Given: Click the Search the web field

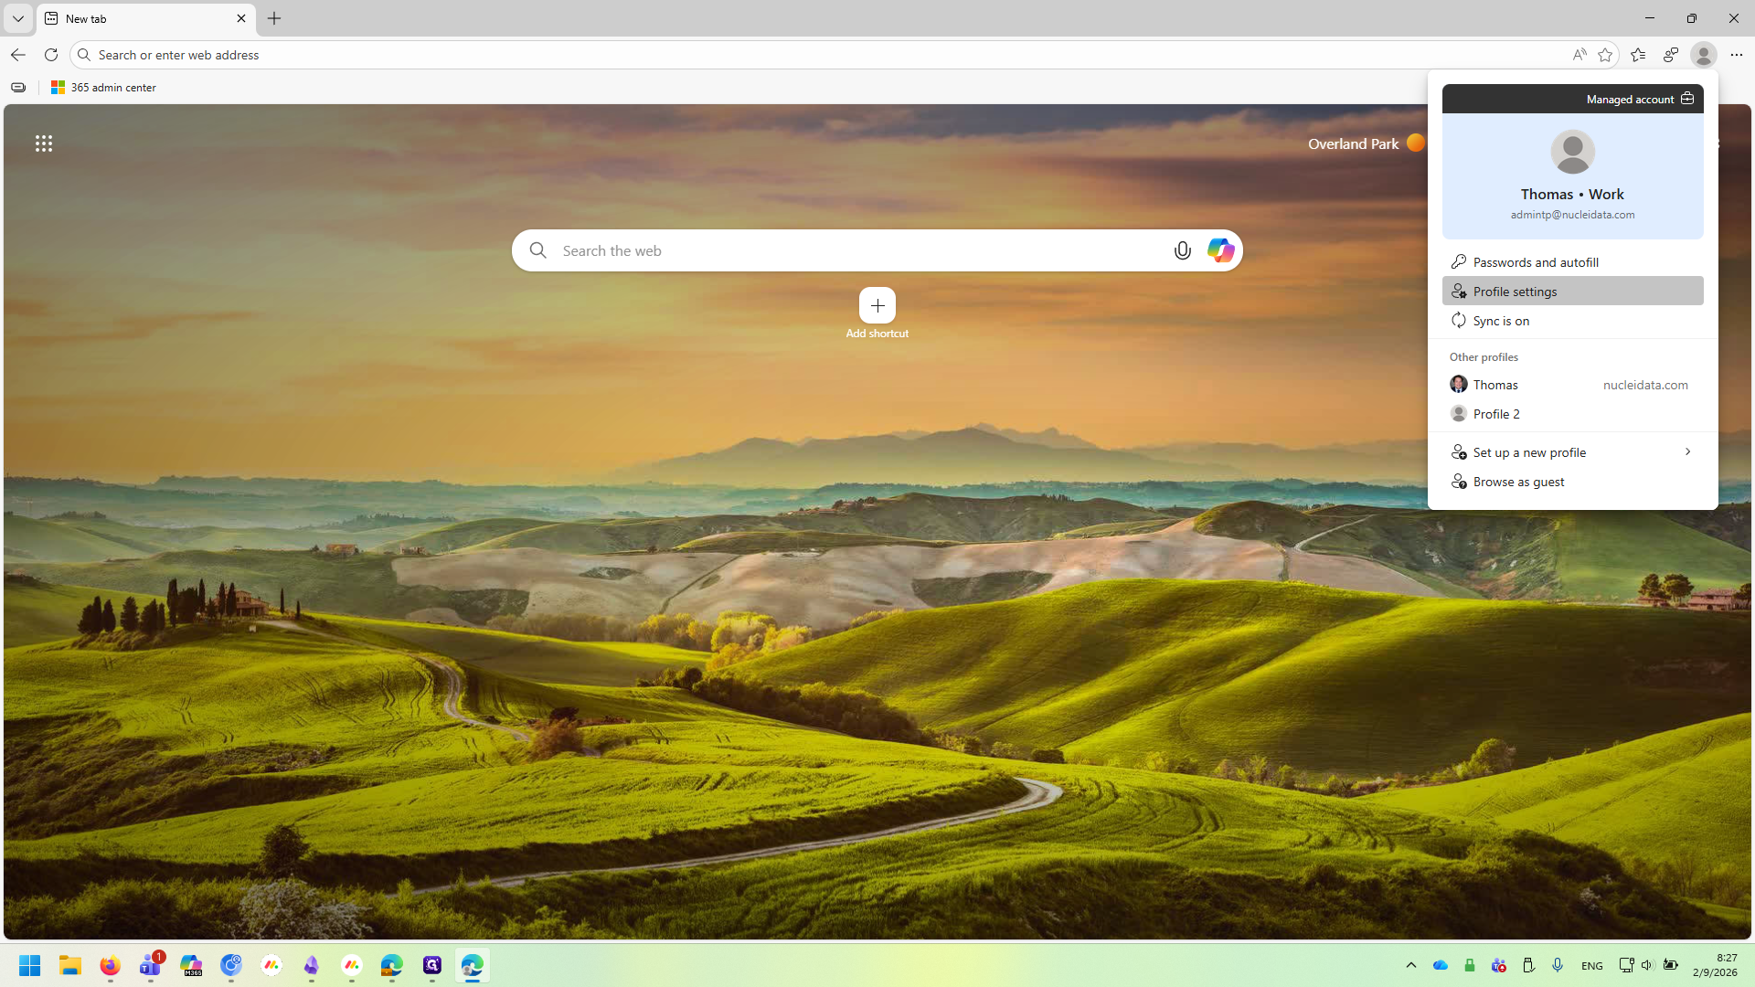Looking at the screenshot, I should coord(859,250).
